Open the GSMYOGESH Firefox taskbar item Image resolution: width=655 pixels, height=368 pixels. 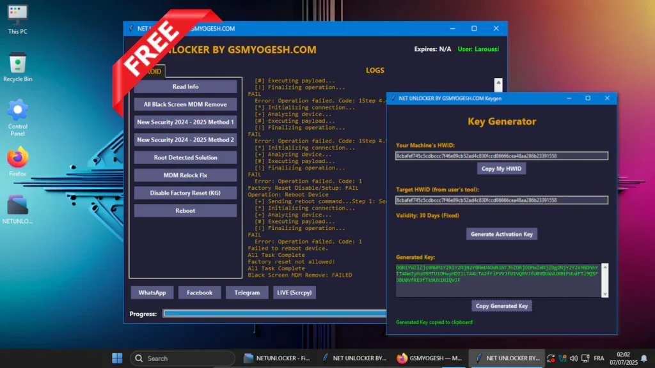point(429,358)
